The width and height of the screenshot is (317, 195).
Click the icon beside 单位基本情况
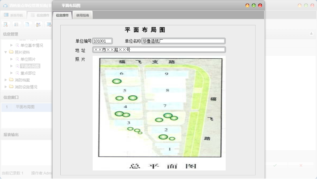(16, 45)
